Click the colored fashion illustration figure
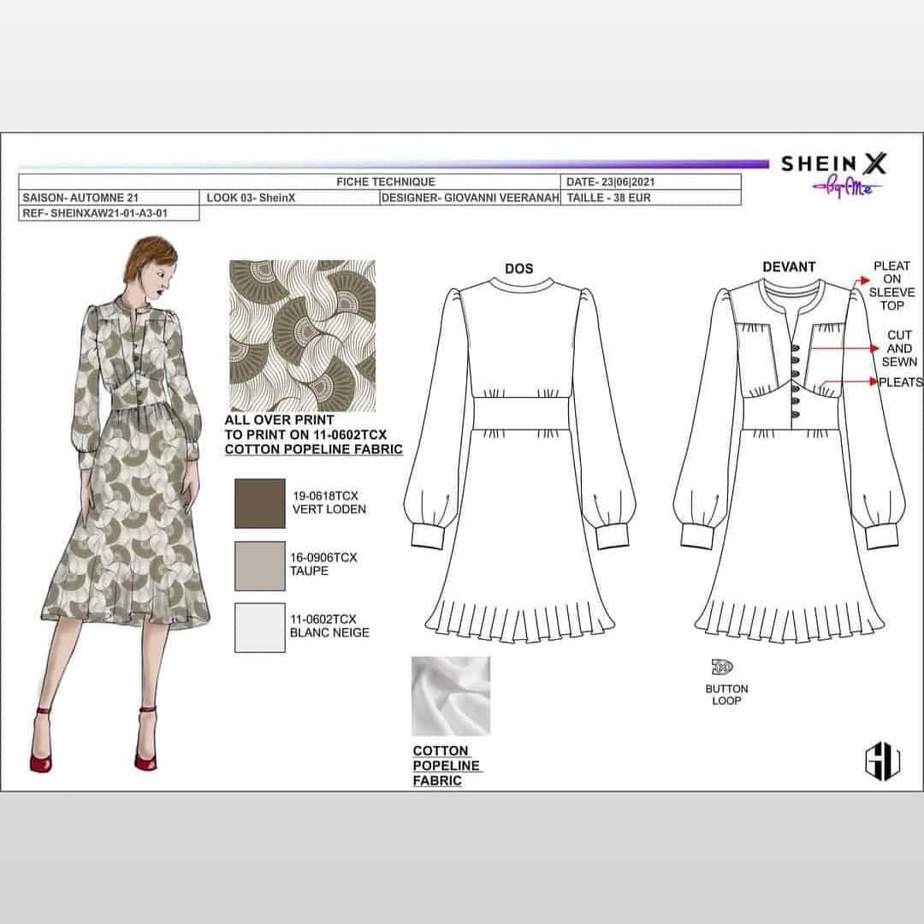 pos(122,504)
